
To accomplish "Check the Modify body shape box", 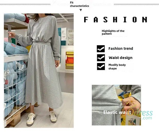I will (101, 66).
